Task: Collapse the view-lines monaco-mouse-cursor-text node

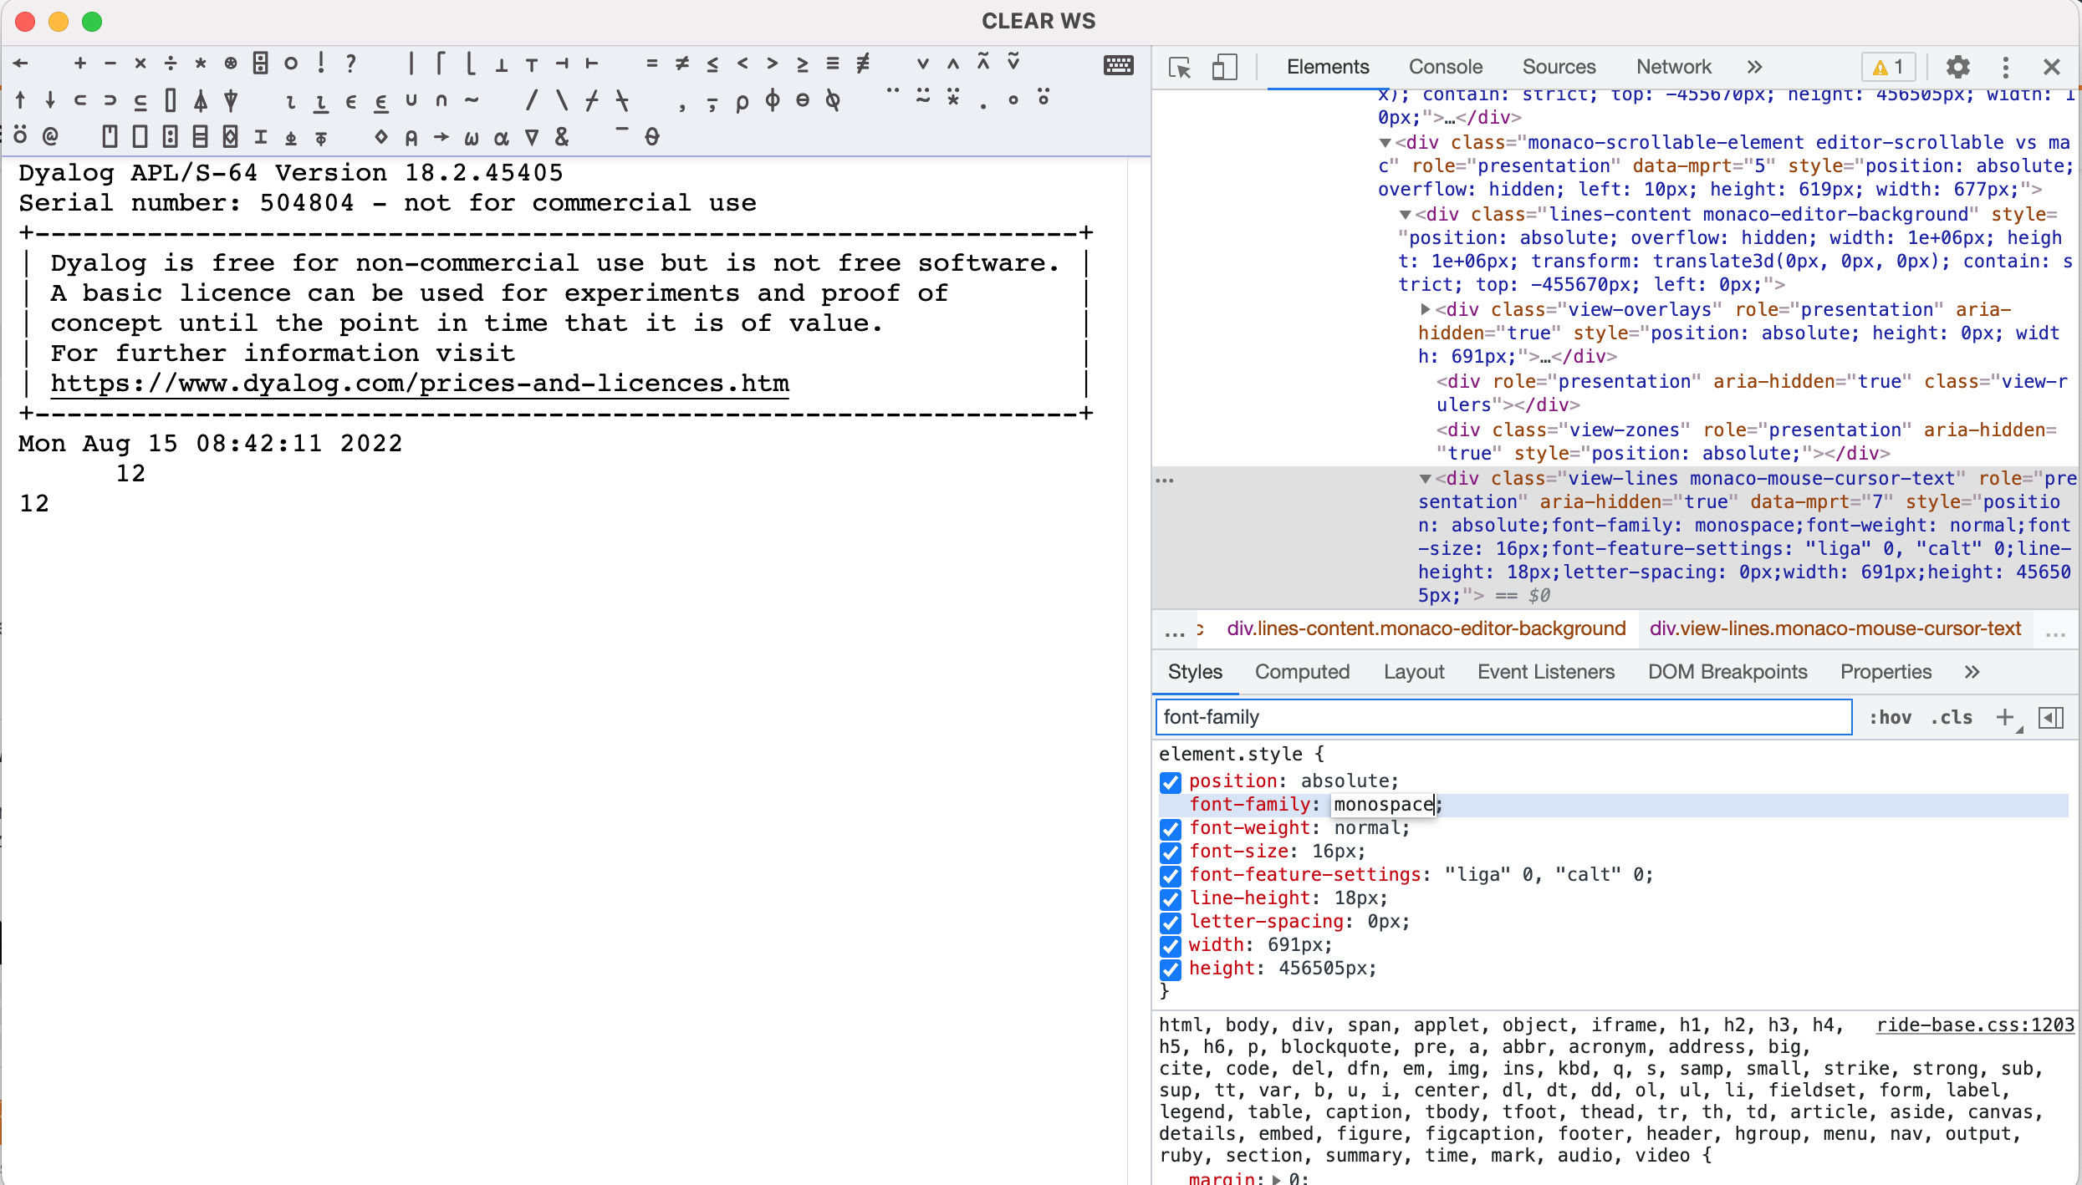Action: [x=1426, y=479]
